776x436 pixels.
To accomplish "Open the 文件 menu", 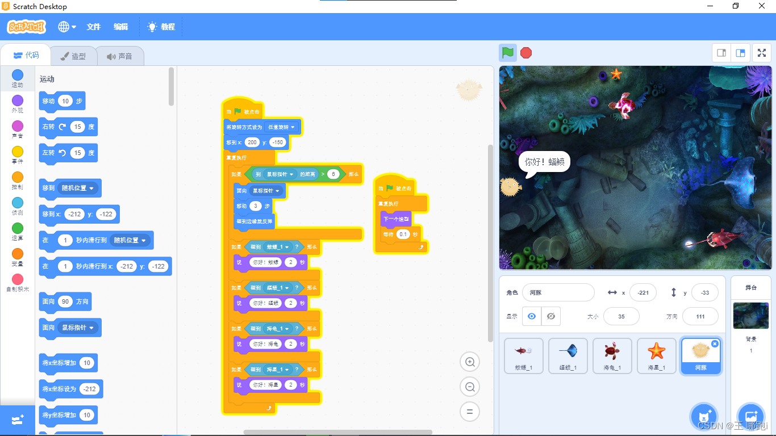I will coord(94,27).
